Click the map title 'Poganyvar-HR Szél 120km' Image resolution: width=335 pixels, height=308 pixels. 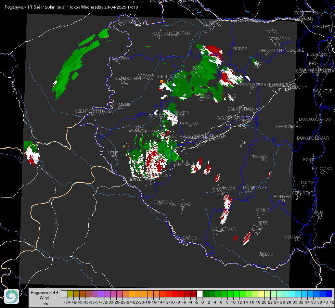(30, 7)
